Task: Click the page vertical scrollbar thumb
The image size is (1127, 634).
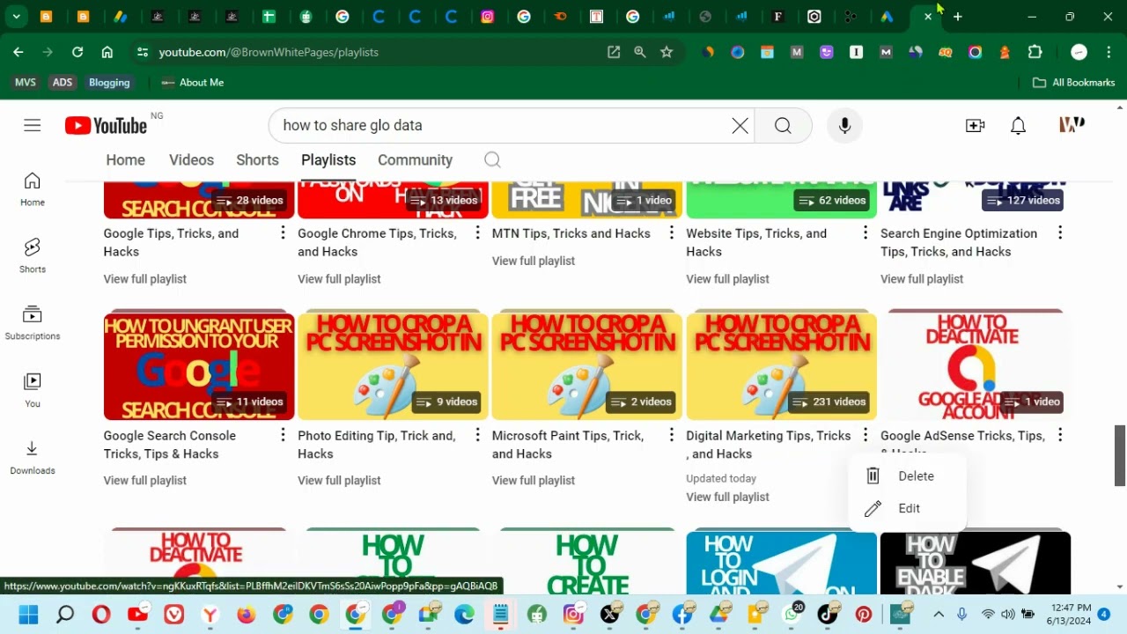Action: (x=1120, y=455)
